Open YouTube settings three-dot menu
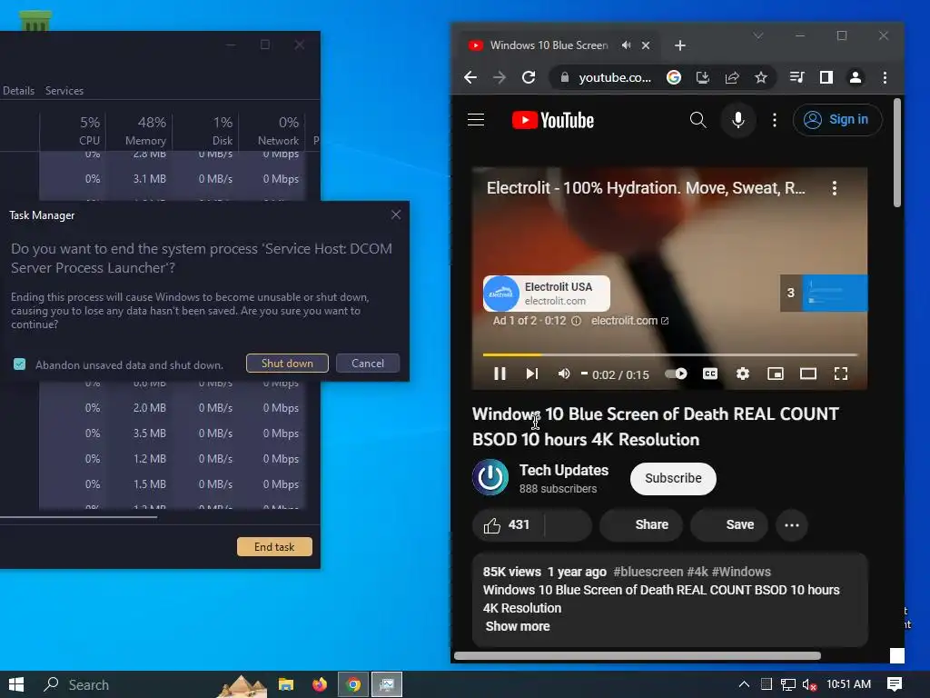 click(774, 121)
